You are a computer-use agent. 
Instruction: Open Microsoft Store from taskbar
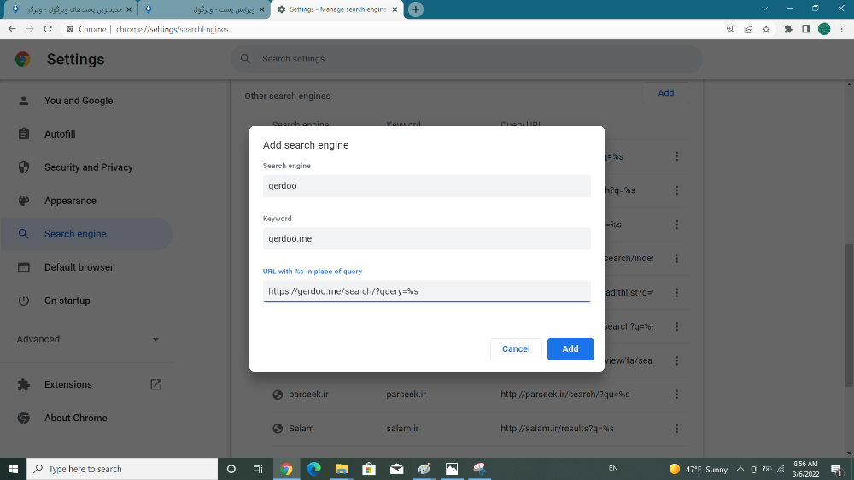[369, 469]
